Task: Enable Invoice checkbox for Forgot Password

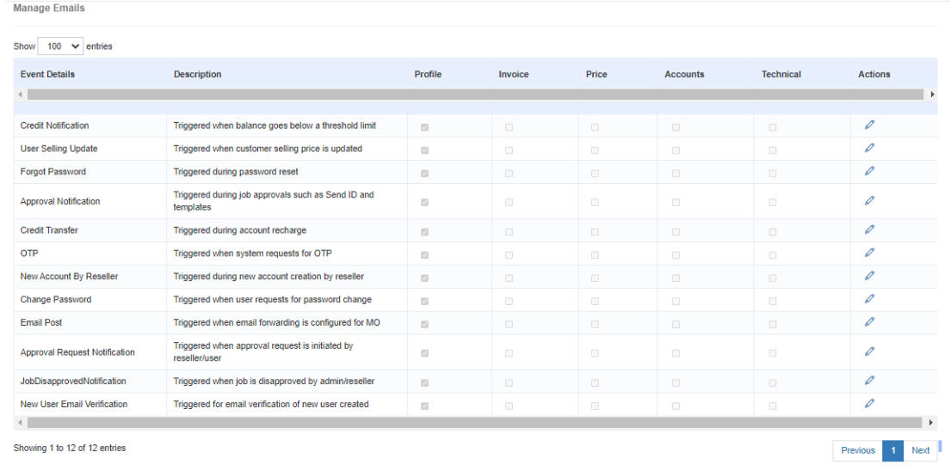Action: (x=509, y=174)
